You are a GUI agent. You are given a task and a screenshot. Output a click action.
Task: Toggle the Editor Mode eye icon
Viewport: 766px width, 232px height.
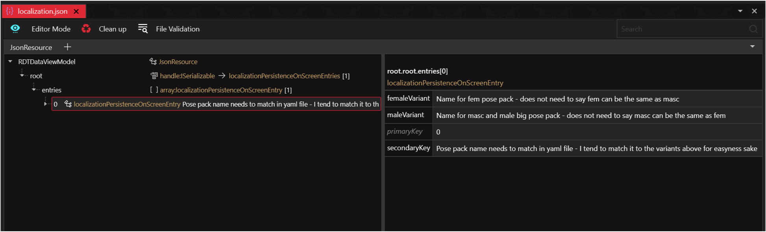15,29
